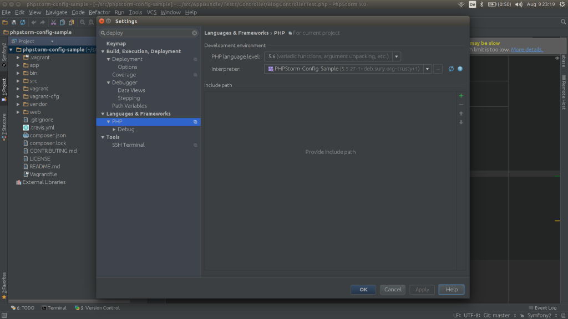Expand the src folder in project tree
The height and width of the screenshot is (319, 568).
(18, 81)
